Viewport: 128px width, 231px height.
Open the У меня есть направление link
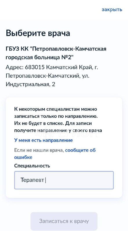pos(43,140)
